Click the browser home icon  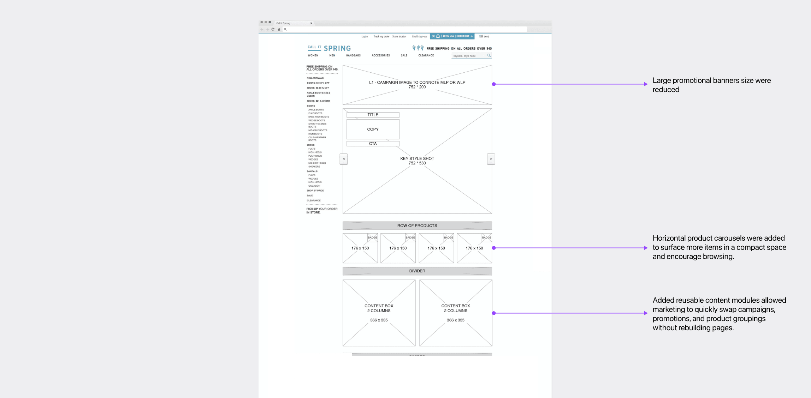tap(279, 29)
